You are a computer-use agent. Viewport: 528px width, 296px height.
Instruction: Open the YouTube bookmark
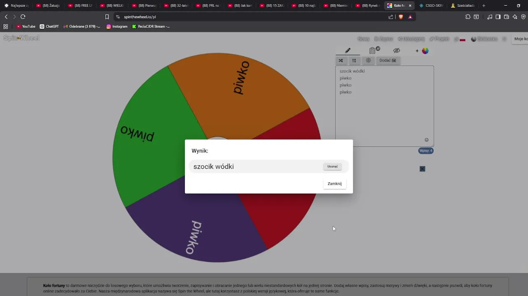click(26, 26)
